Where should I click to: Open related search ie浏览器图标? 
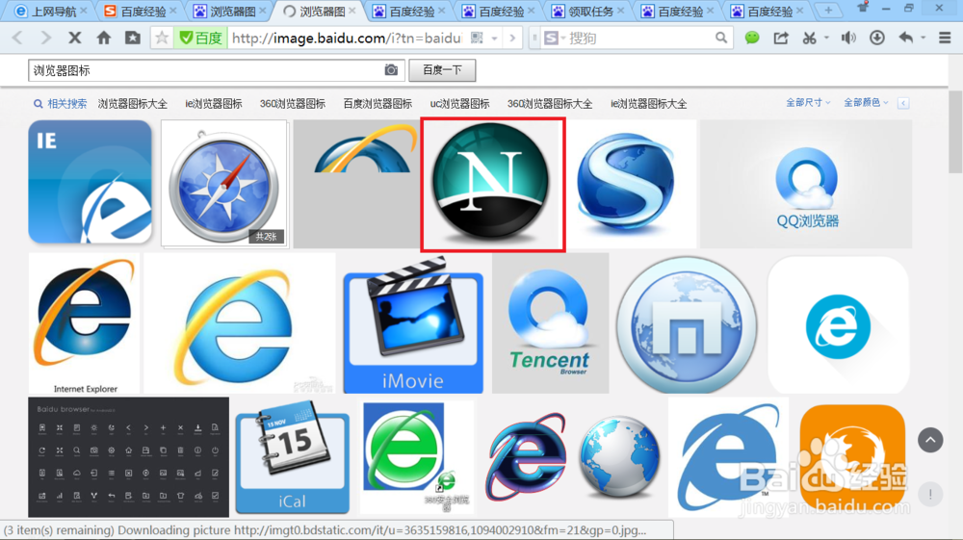(214, 104)
